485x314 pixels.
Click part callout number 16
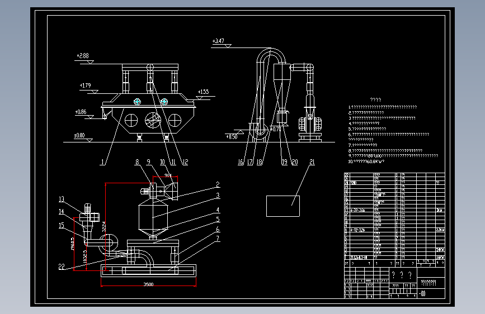point(241,162)
